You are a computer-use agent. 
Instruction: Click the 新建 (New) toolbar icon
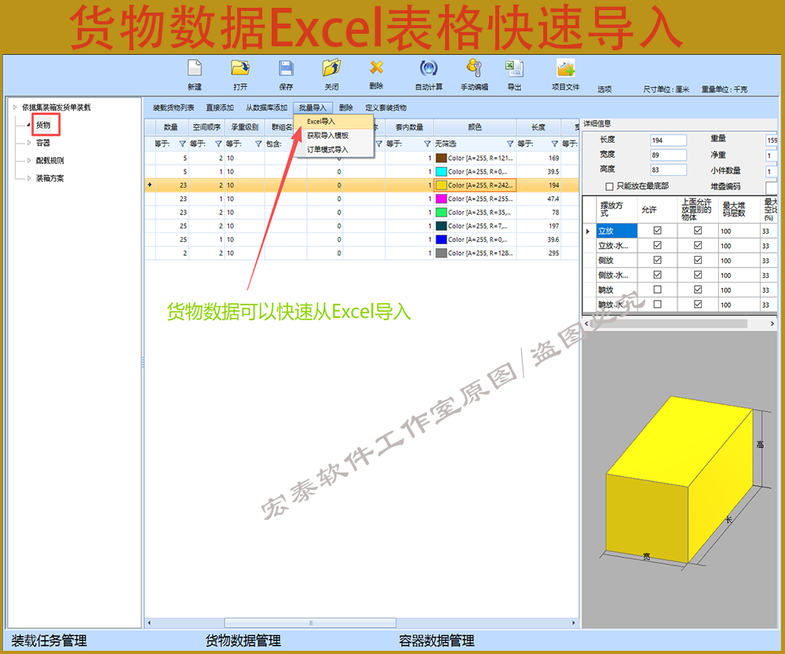(x=194, y=68)
